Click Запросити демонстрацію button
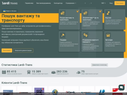 click(x=23, y=50)
